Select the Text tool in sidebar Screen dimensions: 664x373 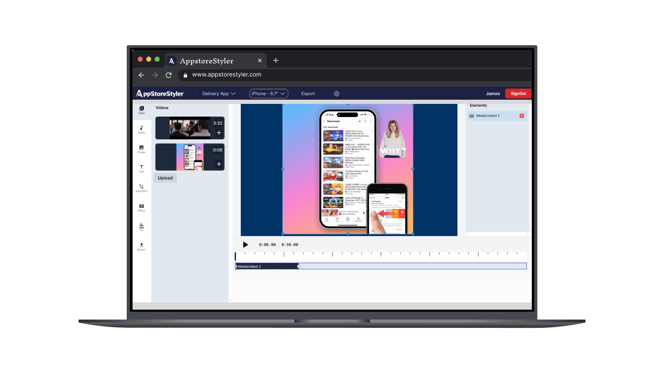[x=142, y=169]
